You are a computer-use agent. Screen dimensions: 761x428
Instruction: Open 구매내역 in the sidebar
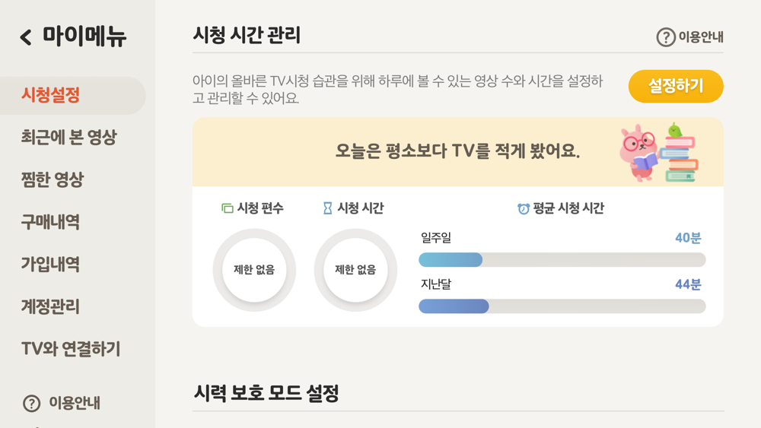tap(50, 222)
